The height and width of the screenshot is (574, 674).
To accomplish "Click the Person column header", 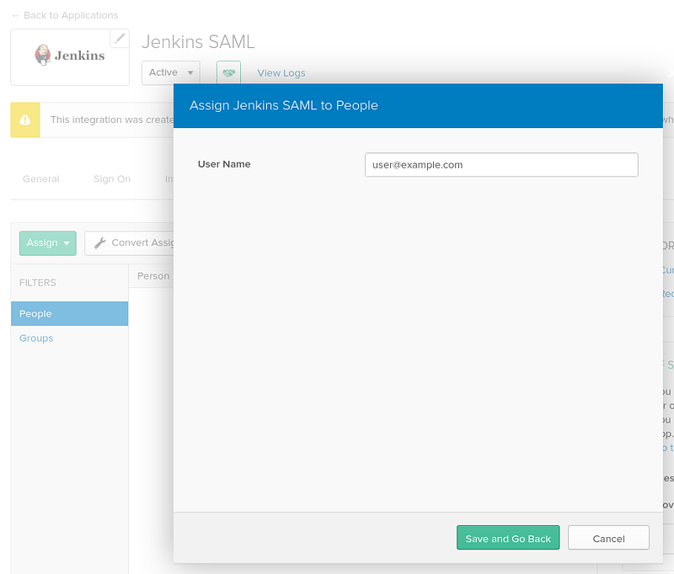I will pyautogui.click(x=153, y=276).
